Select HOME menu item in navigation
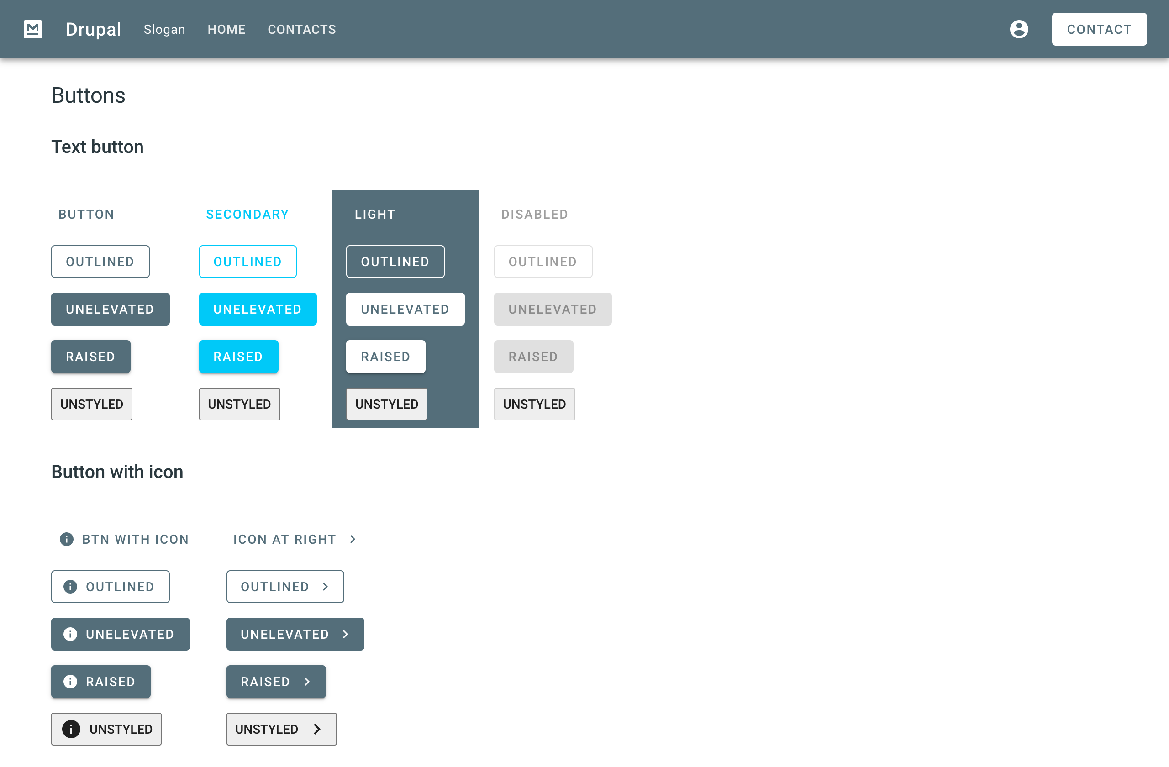 (226, 29)
